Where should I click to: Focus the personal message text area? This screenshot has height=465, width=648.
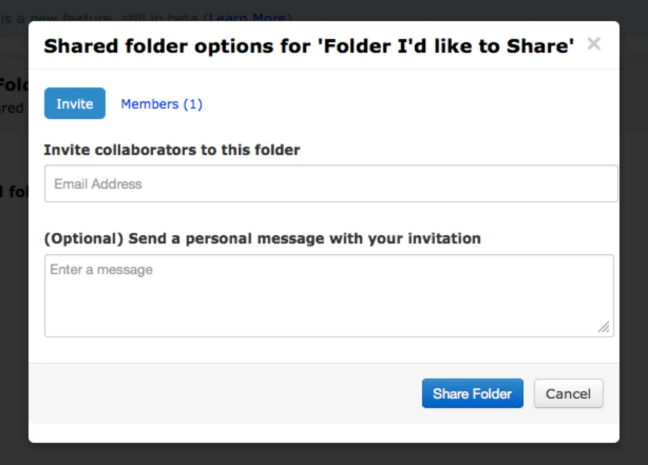[328, 302]
